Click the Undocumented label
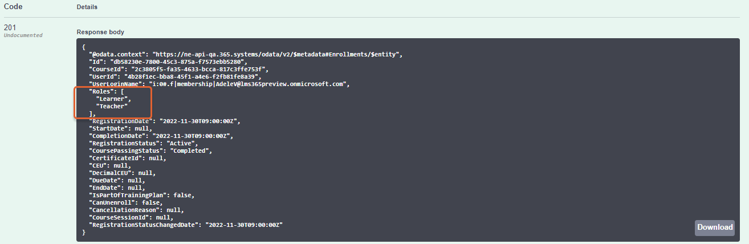749x244 pixels. [x=23, y=35]
